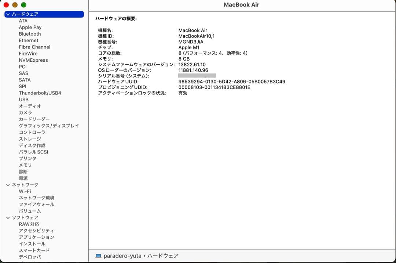Select the SPI sidebar entry
The width and height of the screenshot is (396, 263).
[22, 86]
